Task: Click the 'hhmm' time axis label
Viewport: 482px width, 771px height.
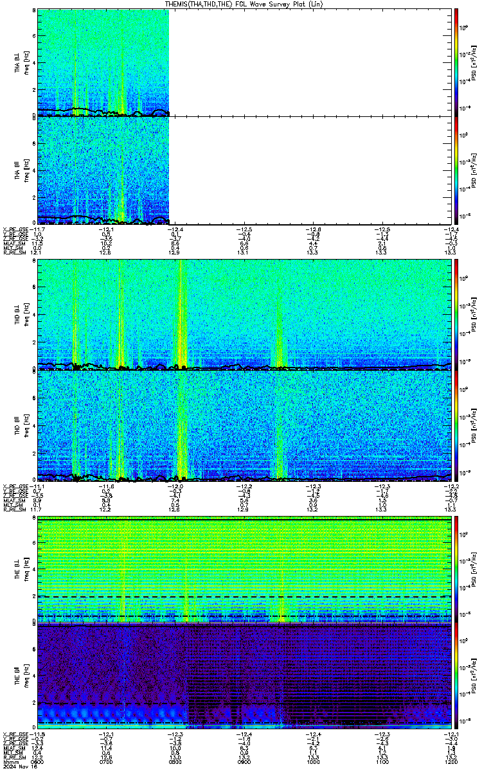Action: (x=10, y=761)
